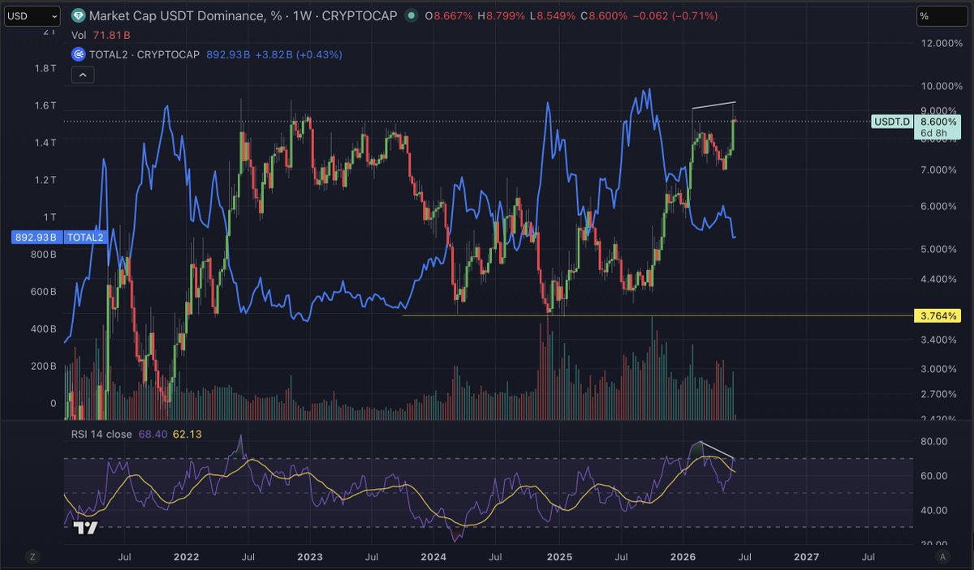Click the 80.00 RSI axis label
The width and height of the screenshot is (974, 570).
936,441
